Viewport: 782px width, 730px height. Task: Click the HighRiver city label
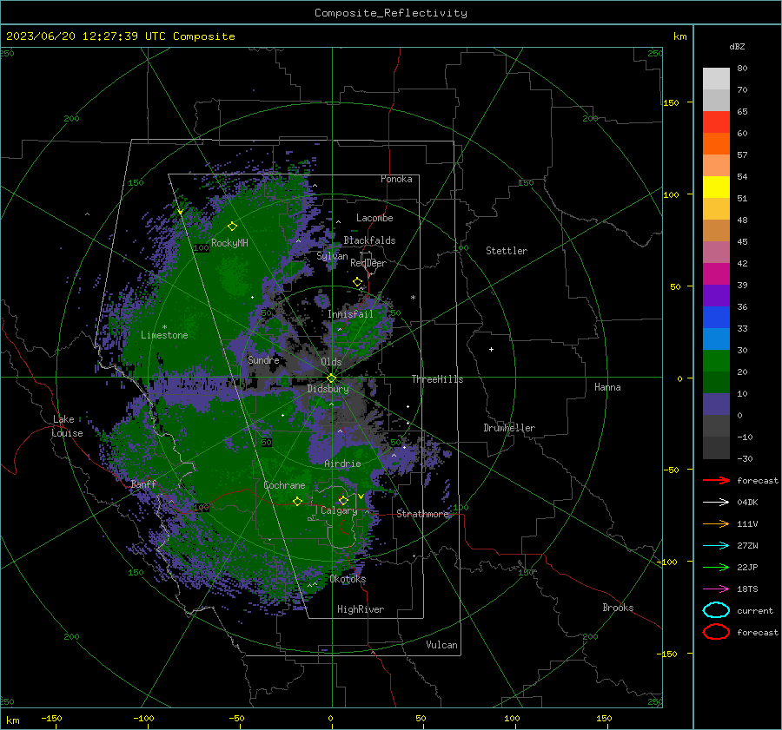(361, 609)
